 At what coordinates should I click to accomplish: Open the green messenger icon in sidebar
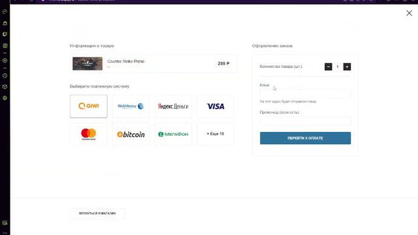pyautogui.click(x=5, y=46)
